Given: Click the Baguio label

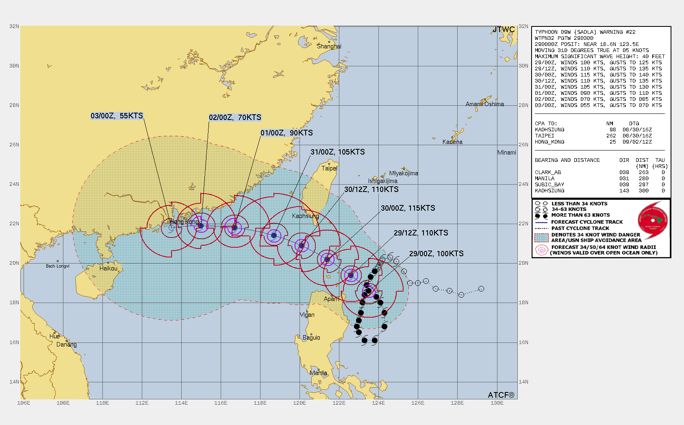Looking at the screenshot, I should point(312,338).
